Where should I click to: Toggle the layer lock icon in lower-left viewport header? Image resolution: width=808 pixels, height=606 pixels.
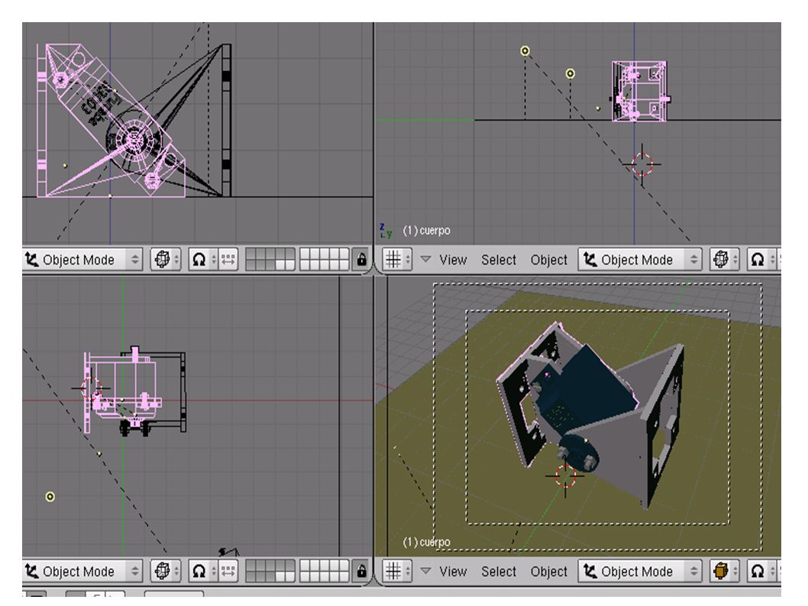[x=362, y=571]
